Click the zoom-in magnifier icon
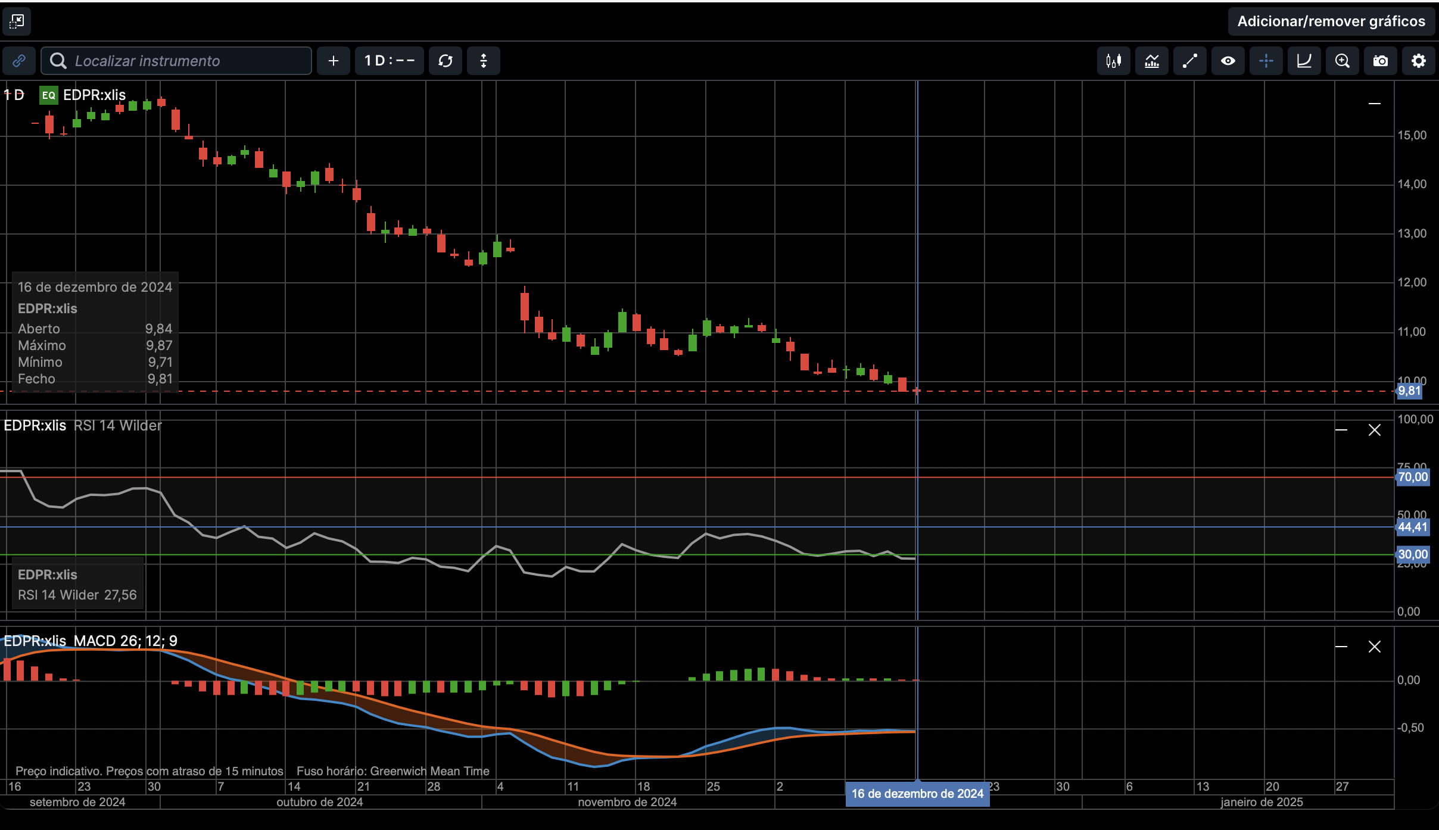The width and height of the screenshot is (1439, 830). pyautogui.click(x=1342, y=61)
